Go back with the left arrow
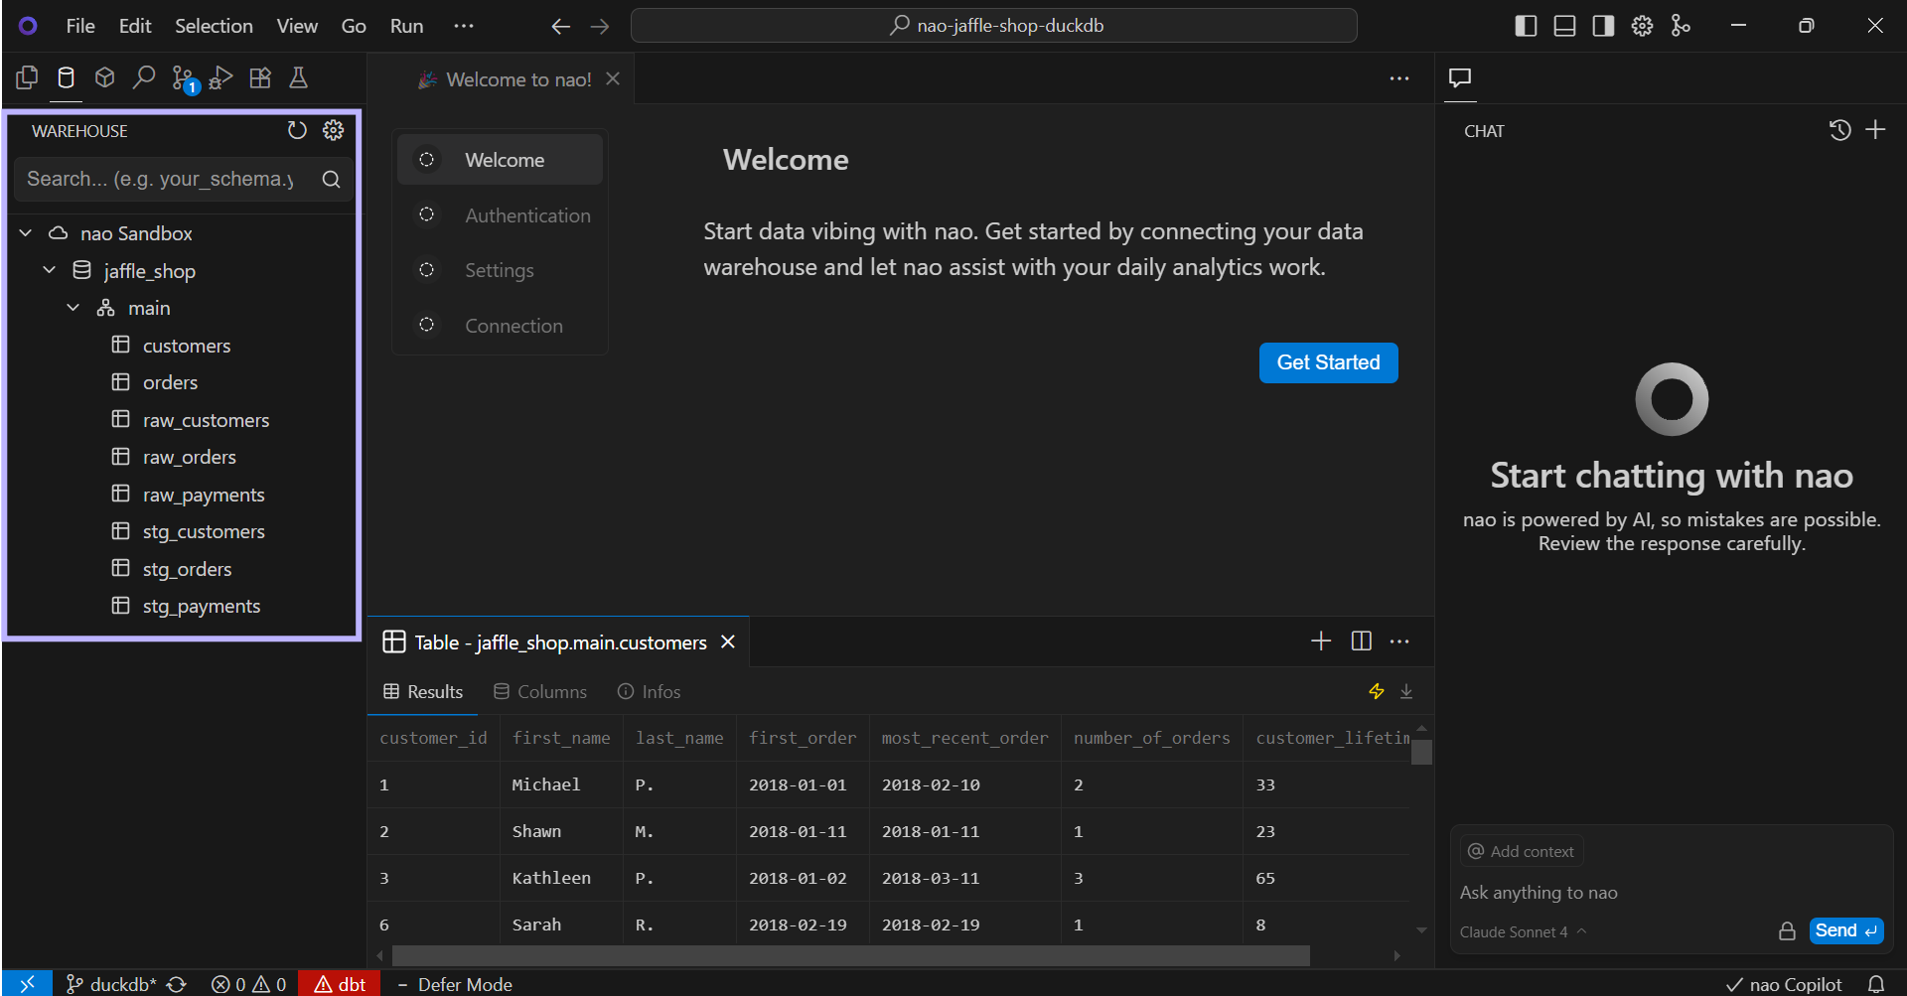The width and height of the screenshot is (1907, 996). [561, 26]
